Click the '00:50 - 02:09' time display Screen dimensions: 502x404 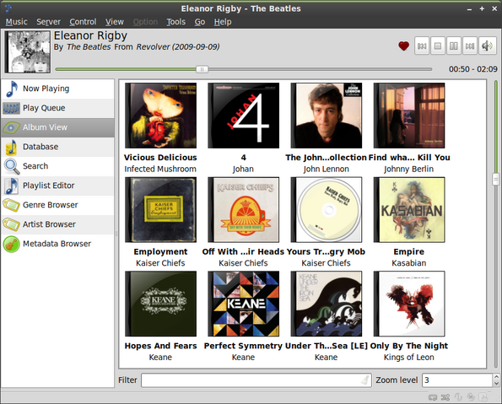point(473,69)
